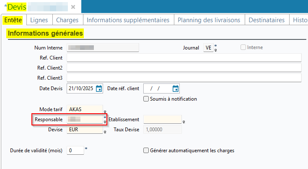This screenshot has width=308, height=169.
Task: Show the Planning des livraisons tab
Action: point(209,20)
